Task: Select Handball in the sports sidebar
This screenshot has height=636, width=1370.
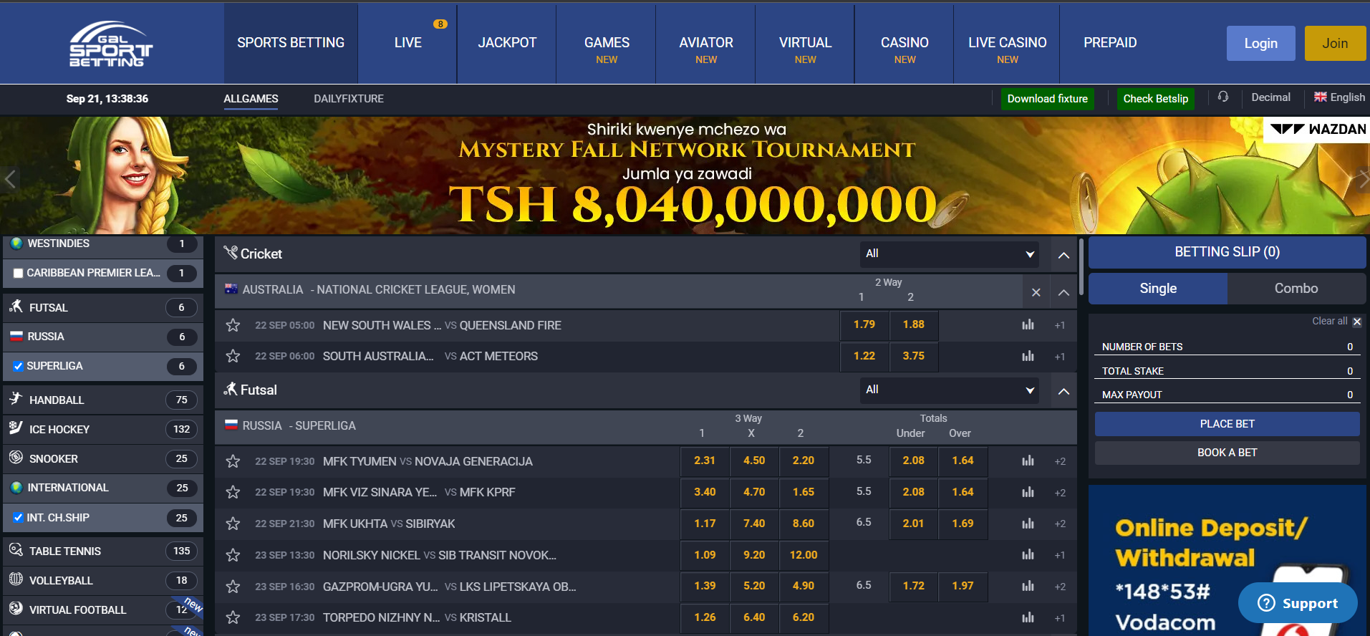Action: pyautogui.click(x=103, y=400)
